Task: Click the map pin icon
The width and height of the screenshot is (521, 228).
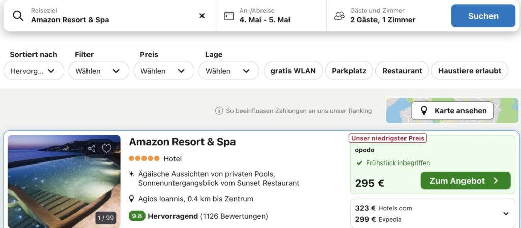Action: coord(424,111)
